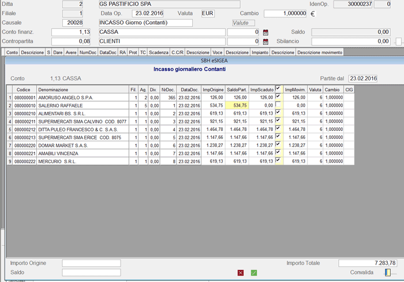The image size is (404, 282).
Task: Click the red X cancel icon
Action: (x=241, y=273)
